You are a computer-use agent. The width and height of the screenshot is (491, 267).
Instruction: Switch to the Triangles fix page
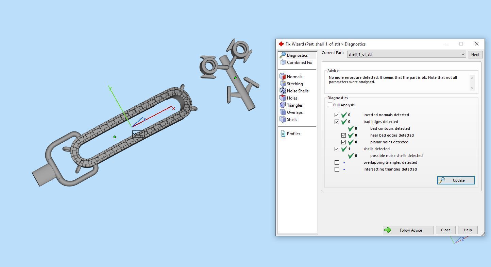[295, 105]
